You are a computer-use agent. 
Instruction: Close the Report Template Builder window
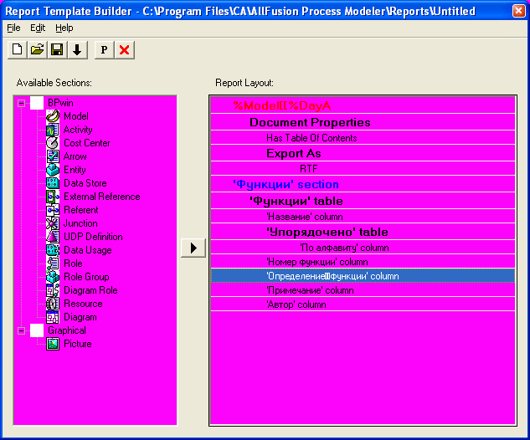pyautogui.click(x=518, y=11)
